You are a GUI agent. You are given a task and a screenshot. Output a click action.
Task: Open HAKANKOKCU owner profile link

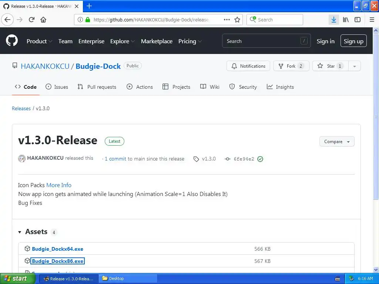[45, 66]
